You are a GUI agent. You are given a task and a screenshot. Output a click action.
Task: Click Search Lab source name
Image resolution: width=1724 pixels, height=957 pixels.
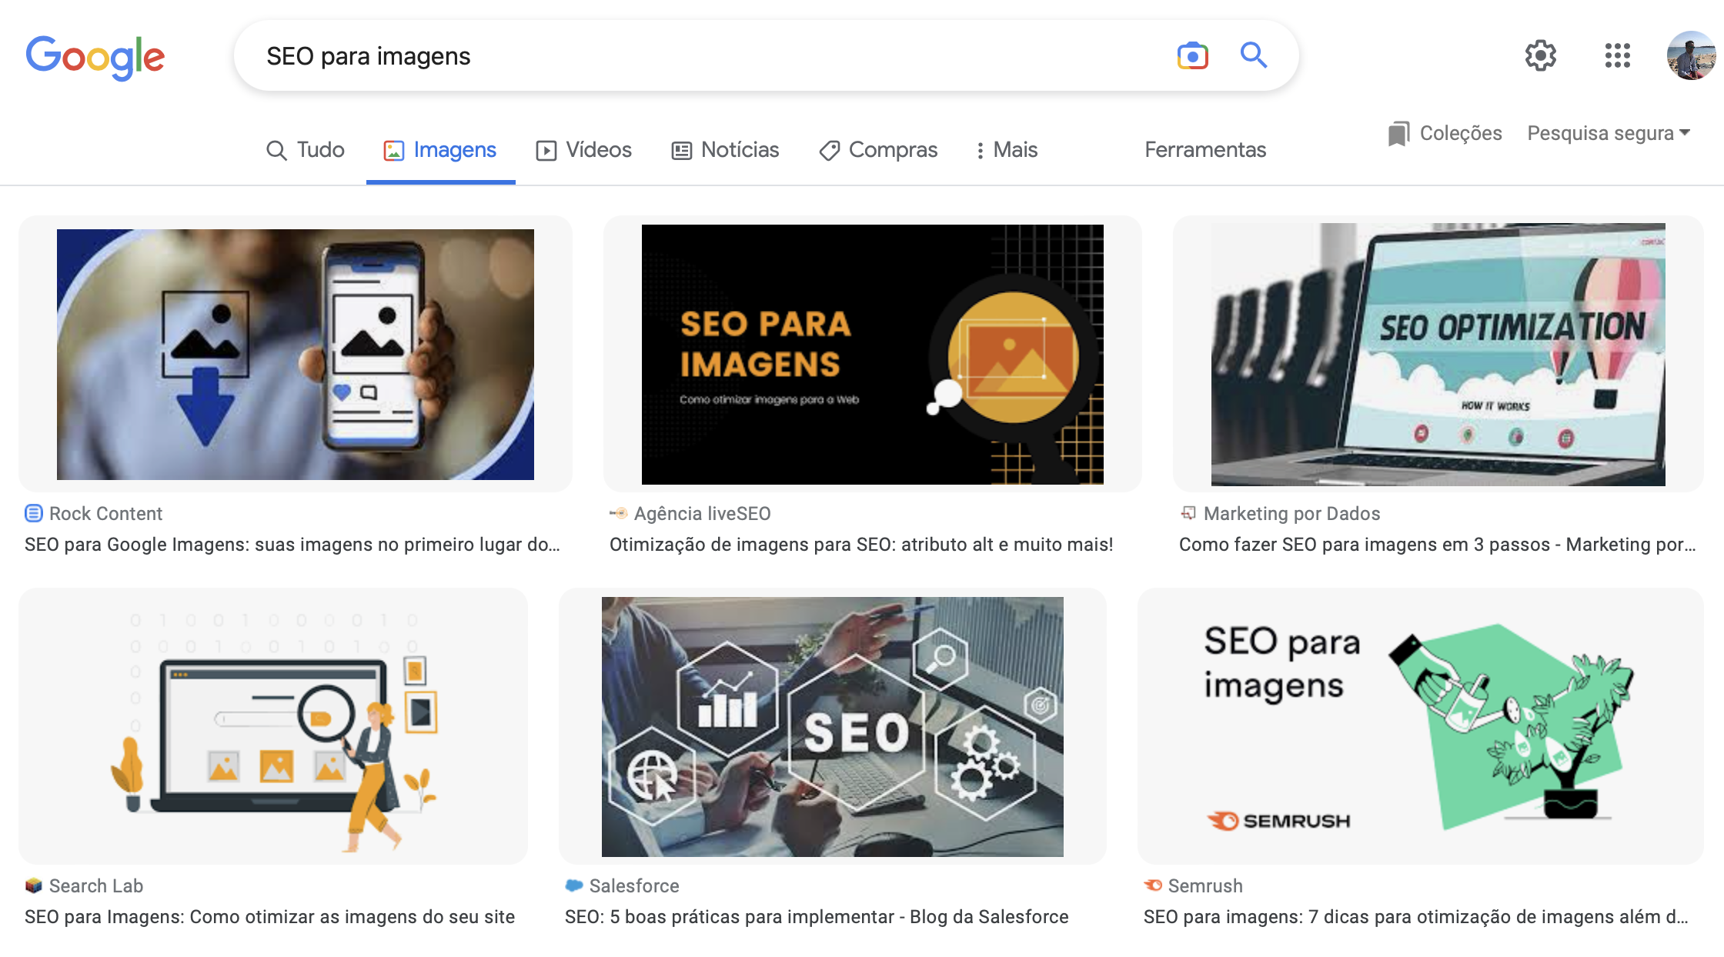tap(96, 885)
